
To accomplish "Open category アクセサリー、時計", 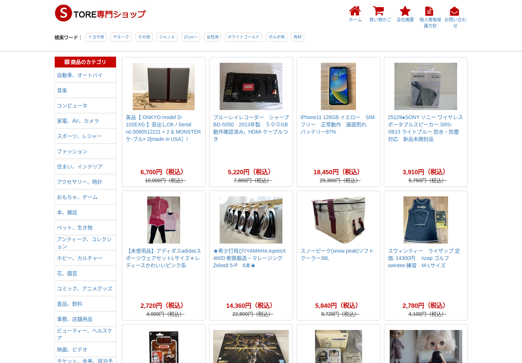I will (x=85, y=182).
